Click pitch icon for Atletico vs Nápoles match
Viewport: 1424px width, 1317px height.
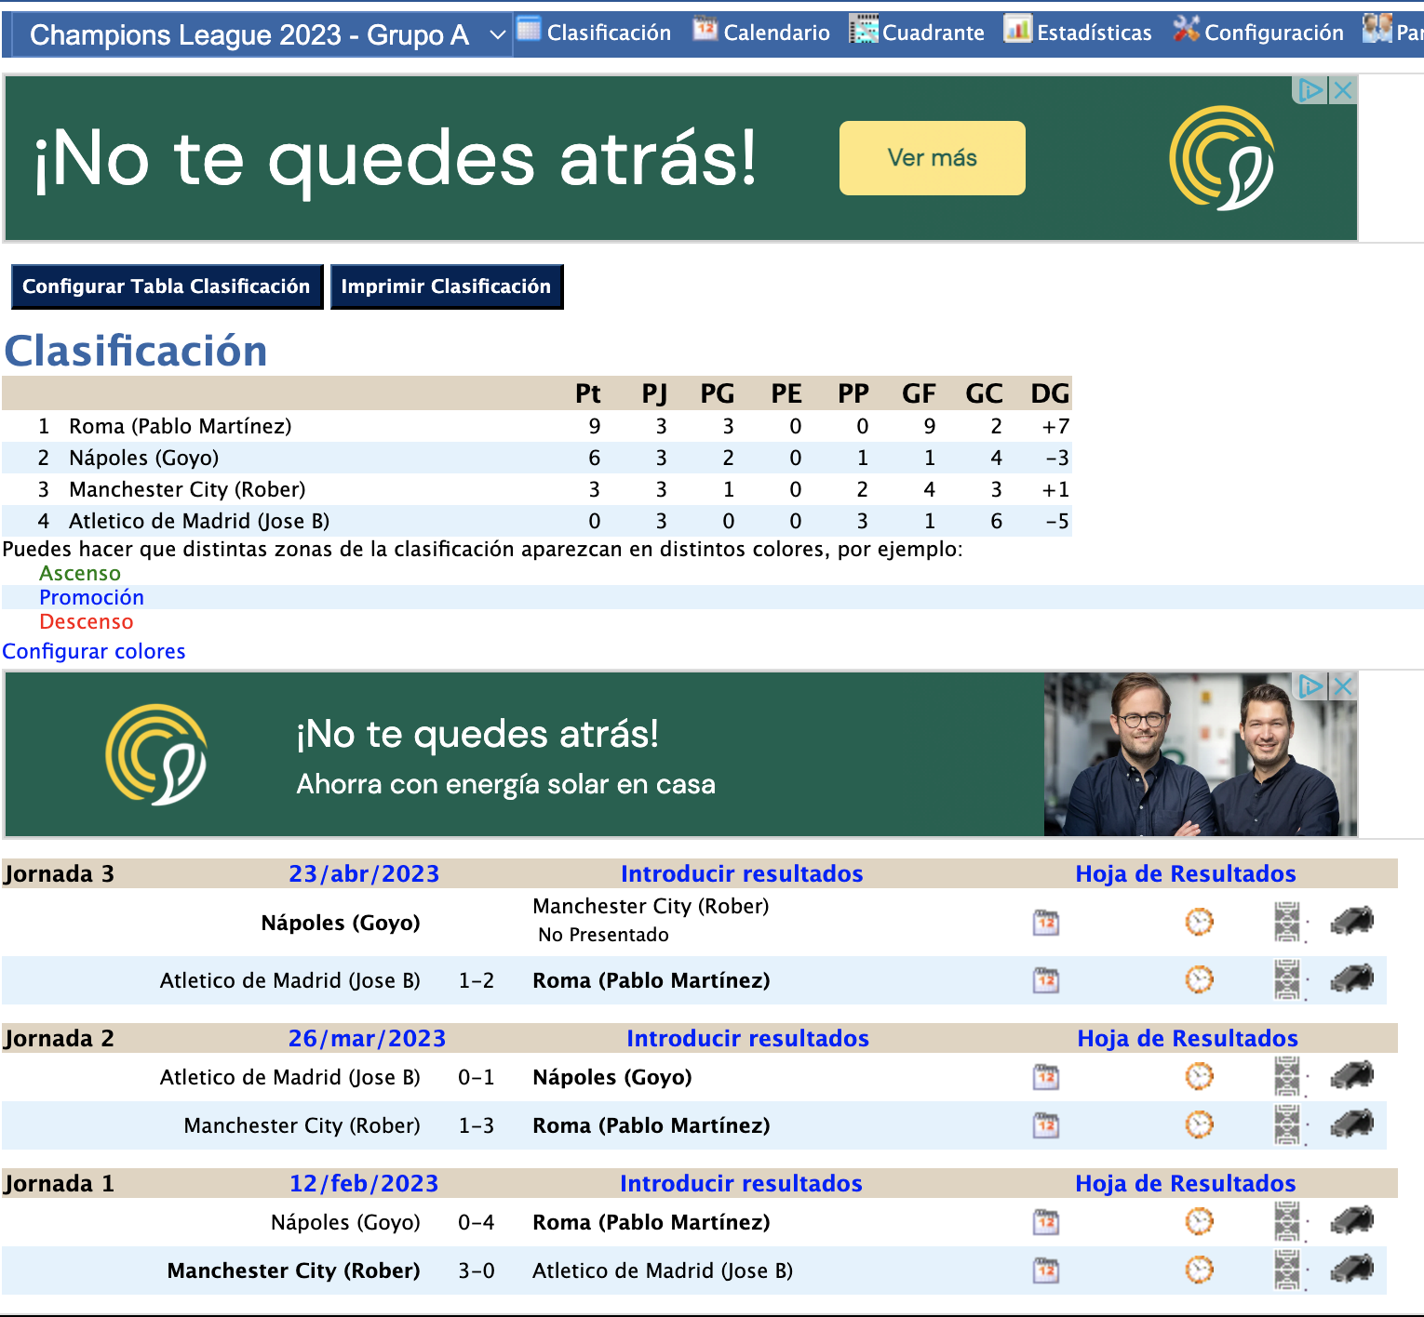(1287, 1077)
